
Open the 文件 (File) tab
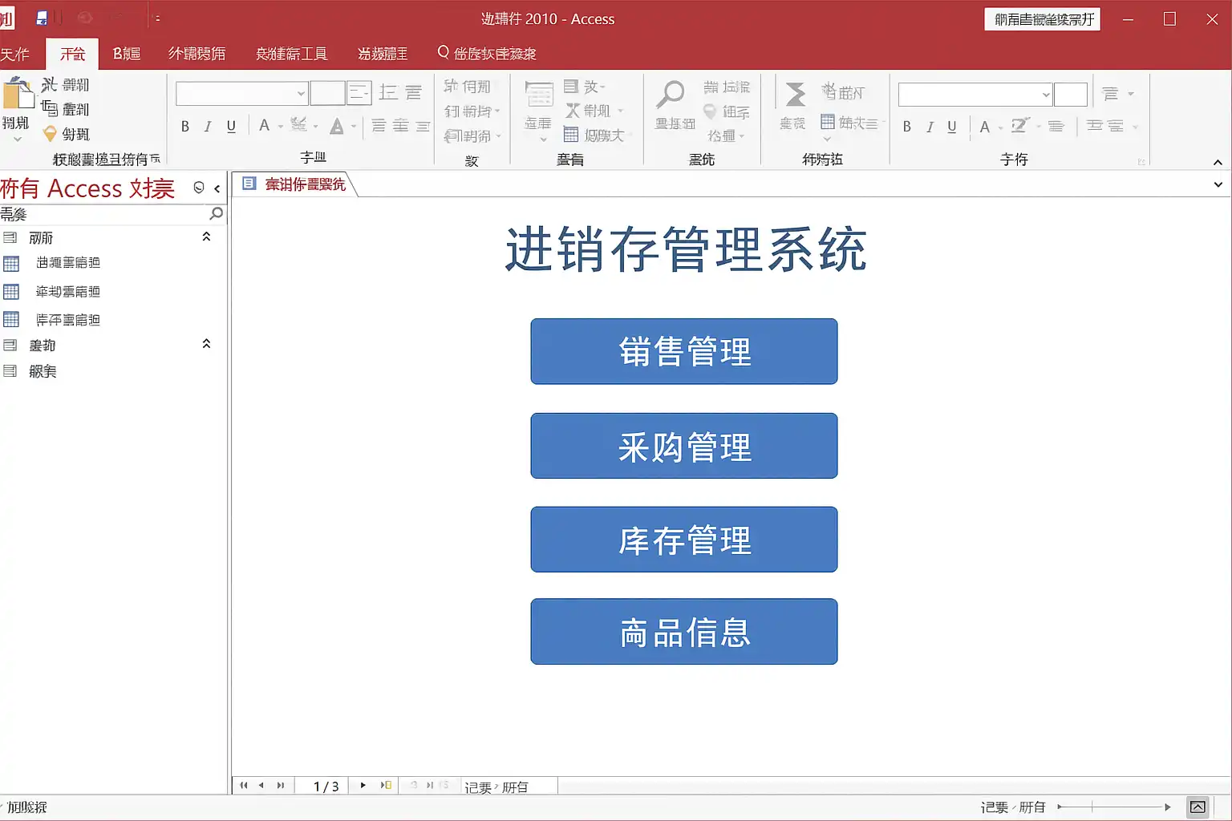[14, 54]
